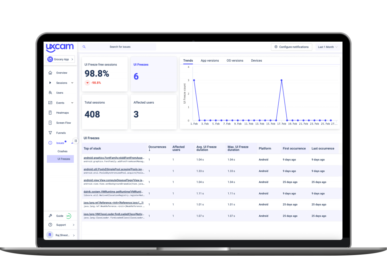The height and width of the screenshot is (256, 387).
Task: Open the Overview home icon
Action: pos(50,73)
